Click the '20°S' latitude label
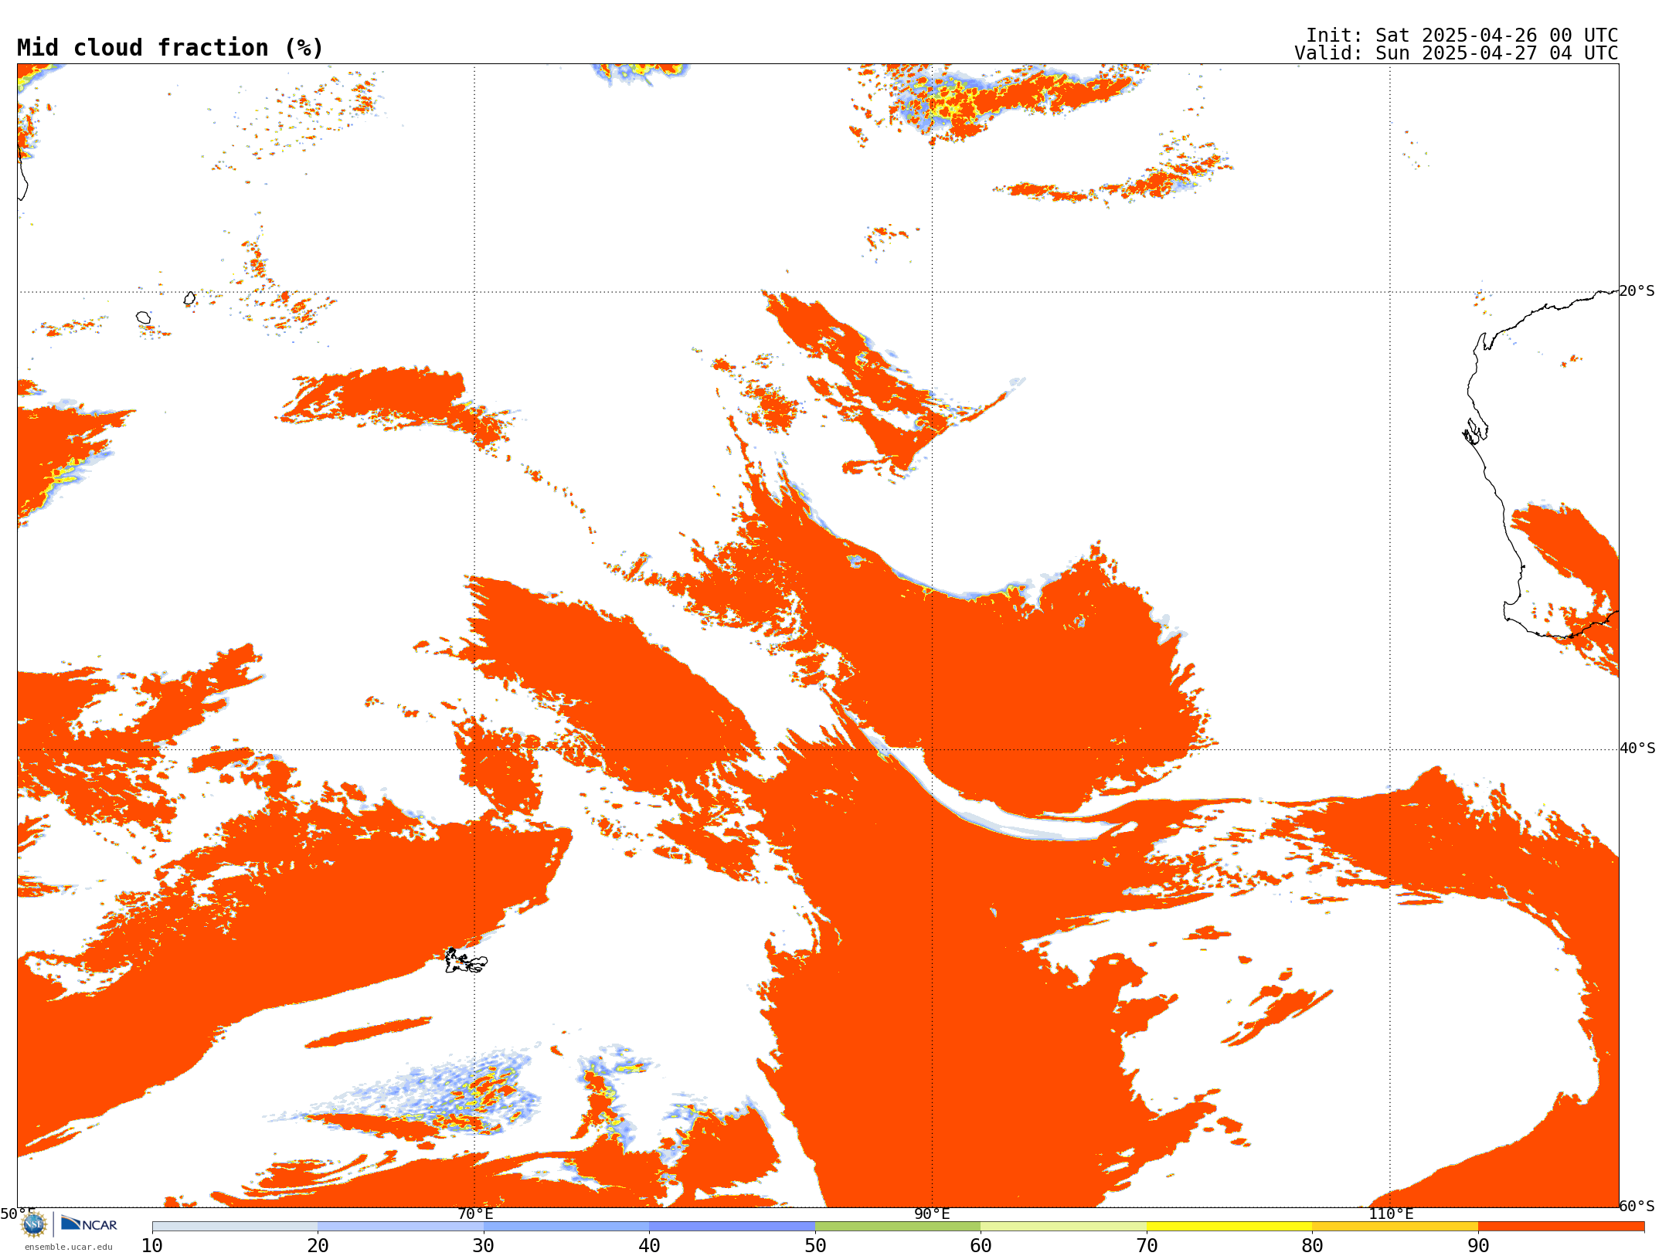 (x=1637, y=291)
